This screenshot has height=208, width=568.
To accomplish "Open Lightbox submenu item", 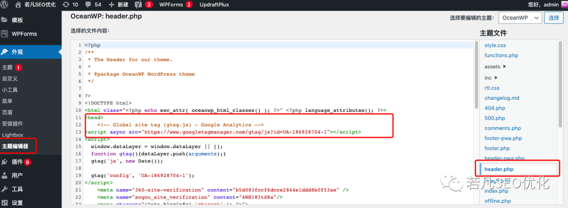I will pyautogui.click(x=12, y=135).
